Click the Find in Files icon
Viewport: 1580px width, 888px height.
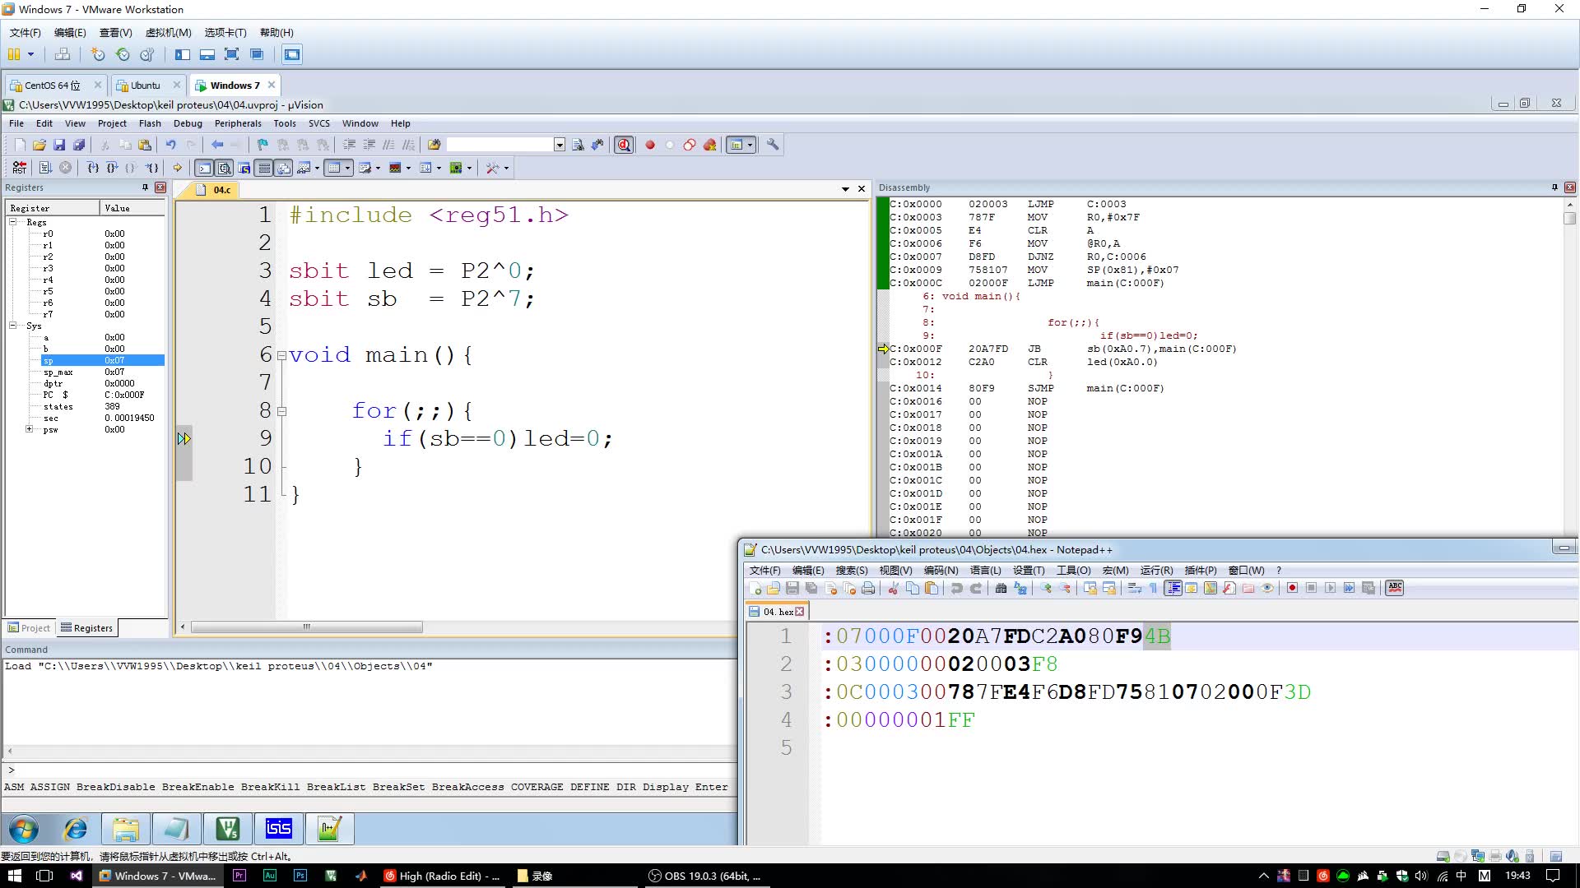tap(434, 145)
